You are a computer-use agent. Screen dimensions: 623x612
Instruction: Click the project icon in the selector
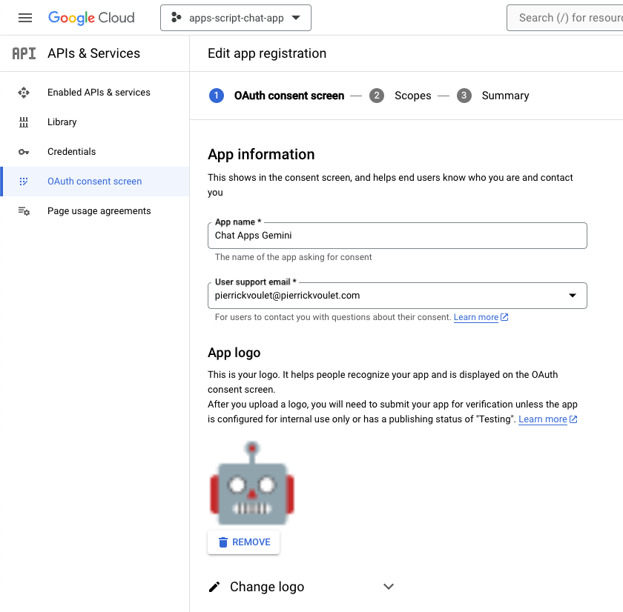(175, 17)
